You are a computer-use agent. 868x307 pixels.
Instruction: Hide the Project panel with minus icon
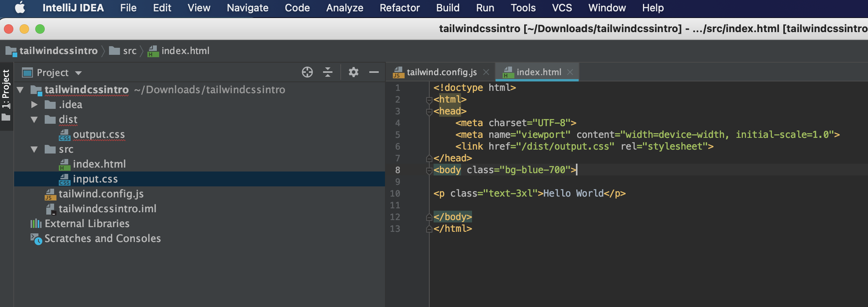click(374, 72)
